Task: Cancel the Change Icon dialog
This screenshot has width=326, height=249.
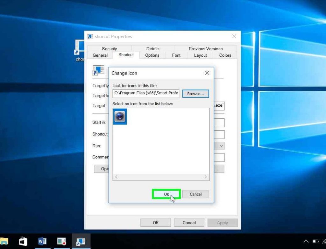Action: click(x=195, y=194)
